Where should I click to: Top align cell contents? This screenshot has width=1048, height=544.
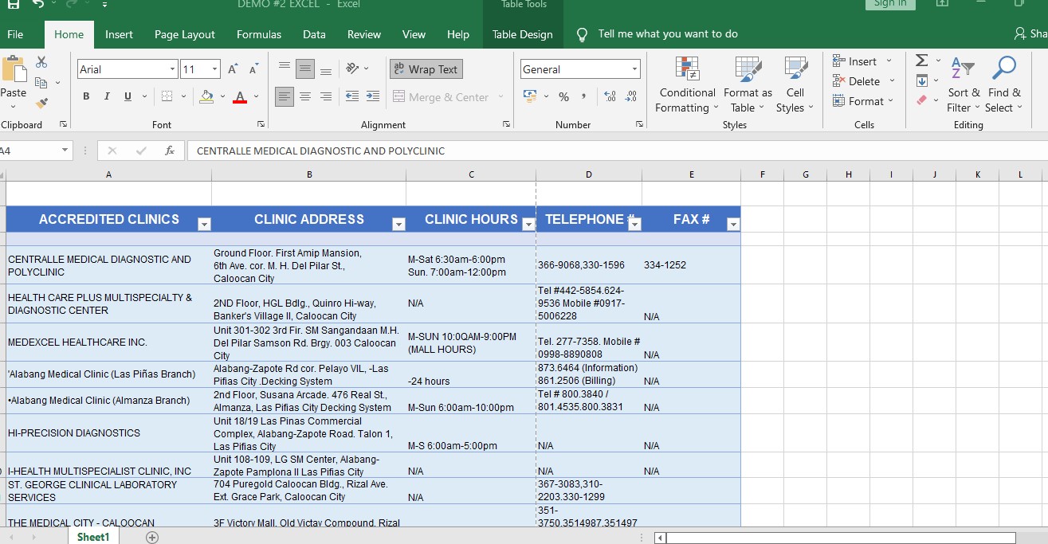coord(285,69)
